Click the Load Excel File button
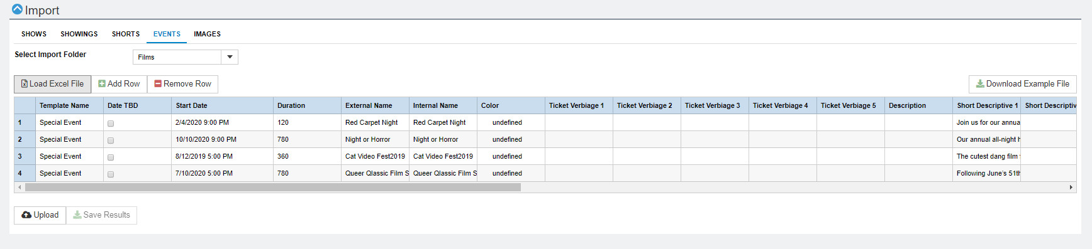This screenshot has width=1092, height=249. coord(53,84)
